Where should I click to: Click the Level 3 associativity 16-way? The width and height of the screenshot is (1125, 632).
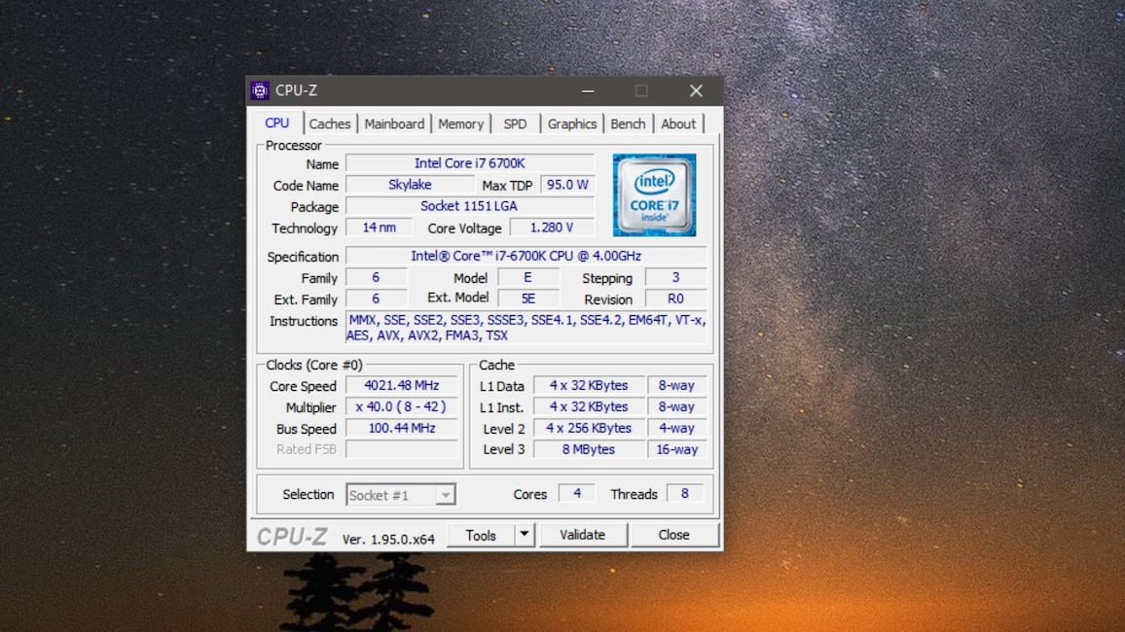click(676, 449)
